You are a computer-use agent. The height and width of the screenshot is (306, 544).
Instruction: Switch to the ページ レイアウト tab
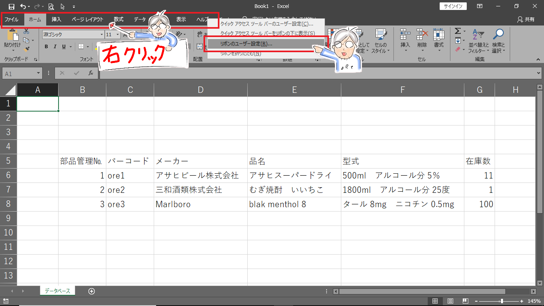pos(88,19)
